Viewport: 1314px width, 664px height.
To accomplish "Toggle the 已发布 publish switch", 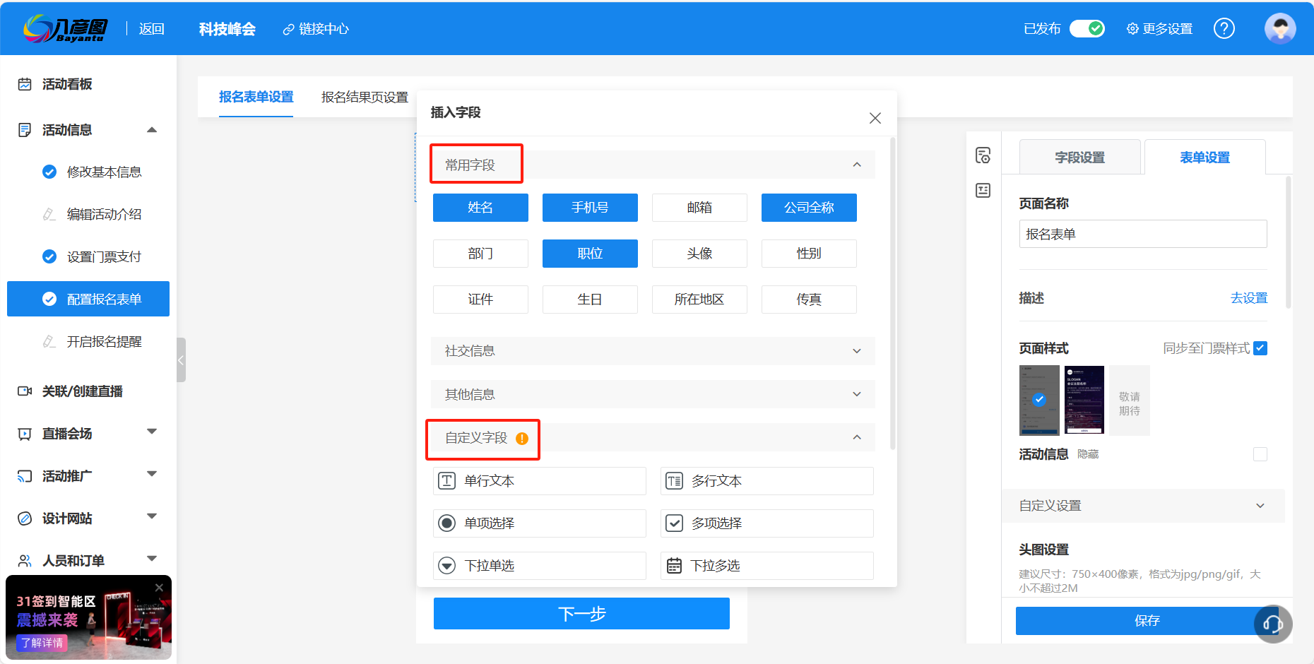I will click(1087, 28).
